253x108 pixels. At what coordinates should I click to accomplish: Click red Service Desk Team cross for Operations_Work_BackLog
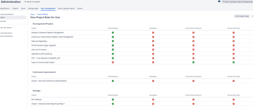click(x=233, y=54)
